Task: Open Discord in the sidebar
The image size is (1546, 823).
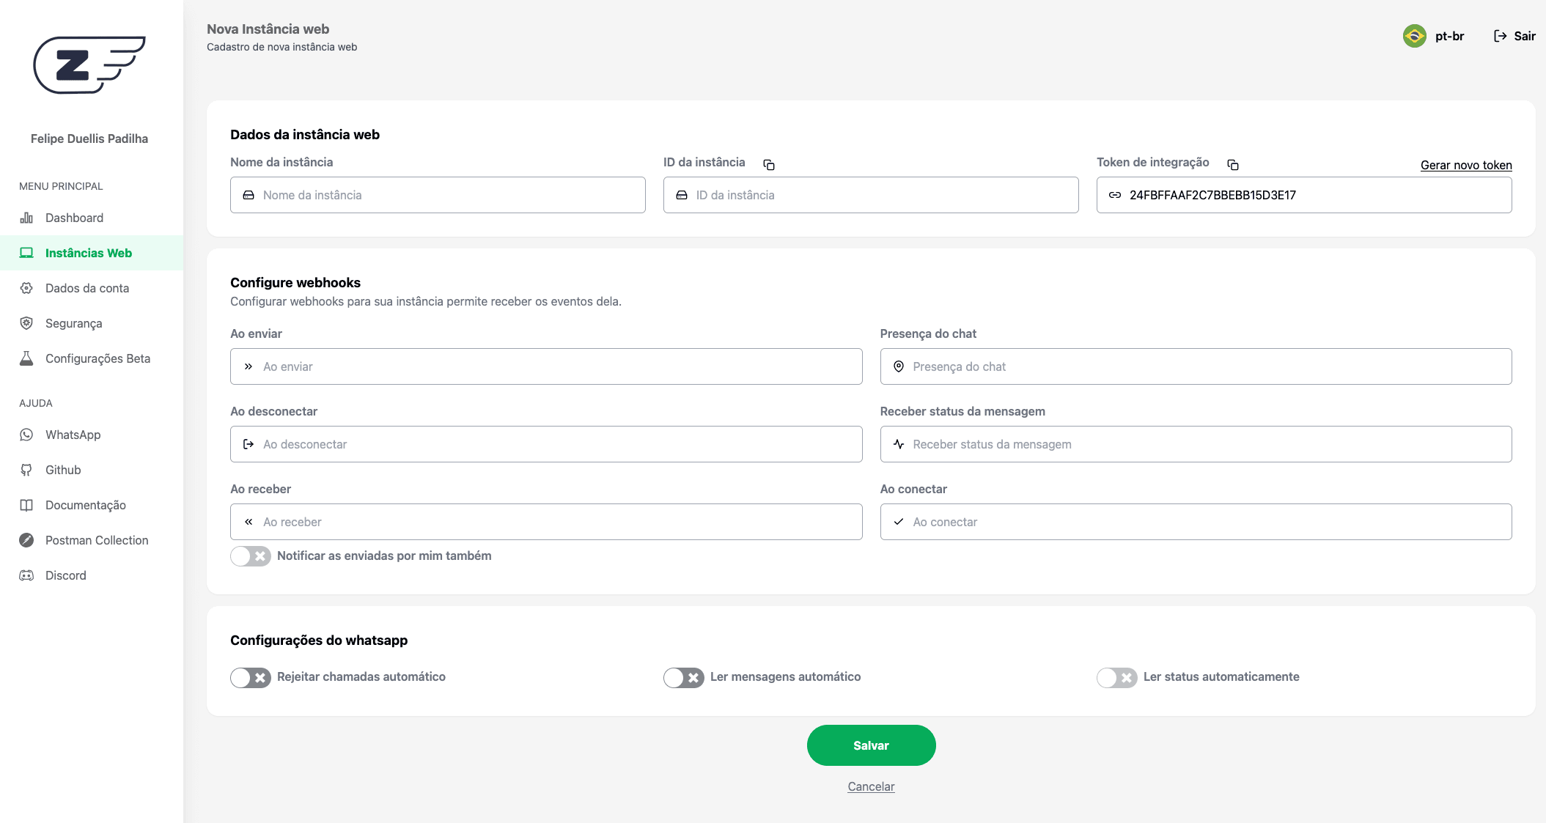Action: point(92,575)
